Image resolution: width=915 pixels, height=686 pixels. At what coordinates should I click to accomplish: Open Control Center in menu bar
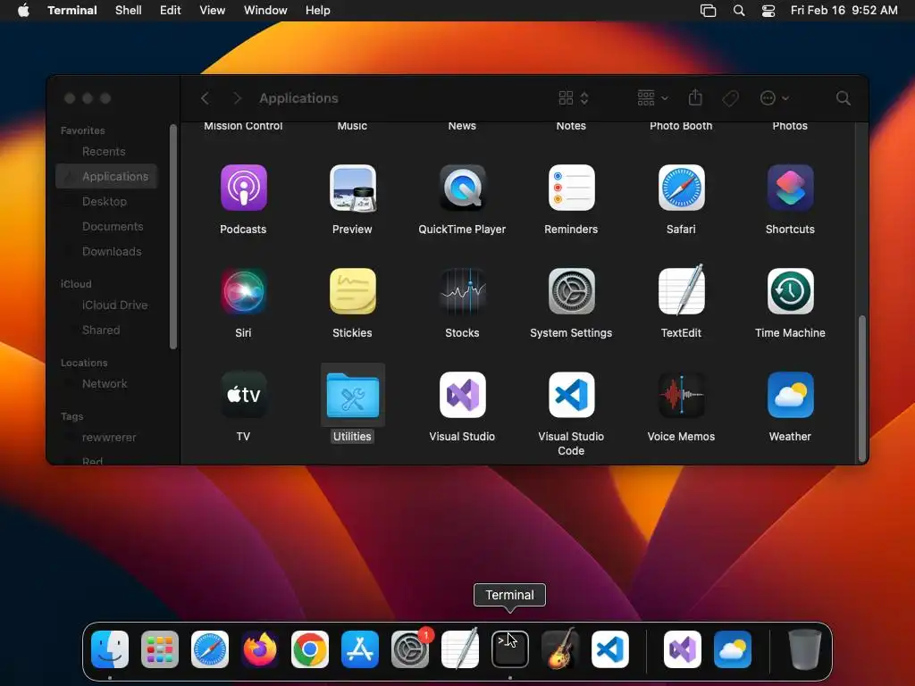768,11
